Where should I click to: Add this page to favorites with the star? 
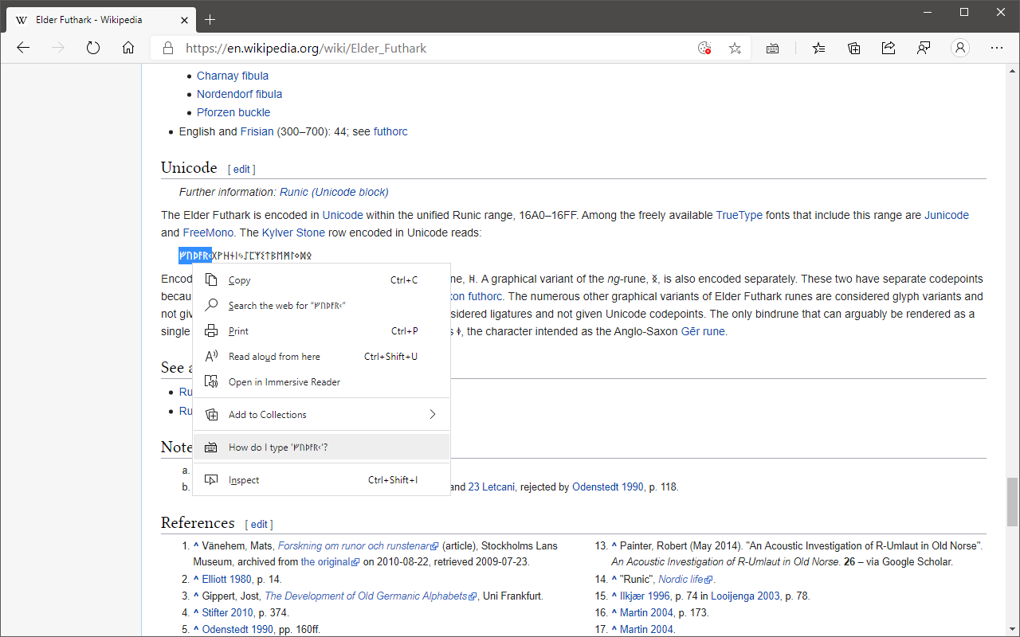point(735,48)
